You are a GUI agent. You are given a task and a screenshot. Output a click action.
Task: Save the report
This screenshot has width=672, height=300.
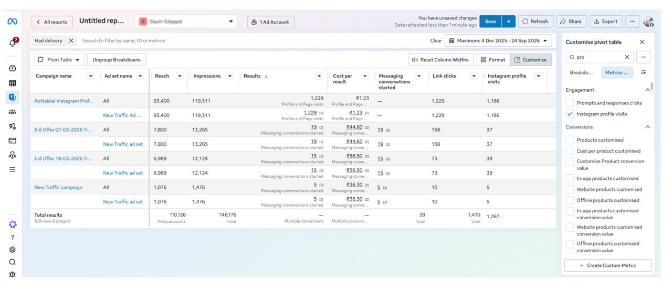(x=490, y=22)
